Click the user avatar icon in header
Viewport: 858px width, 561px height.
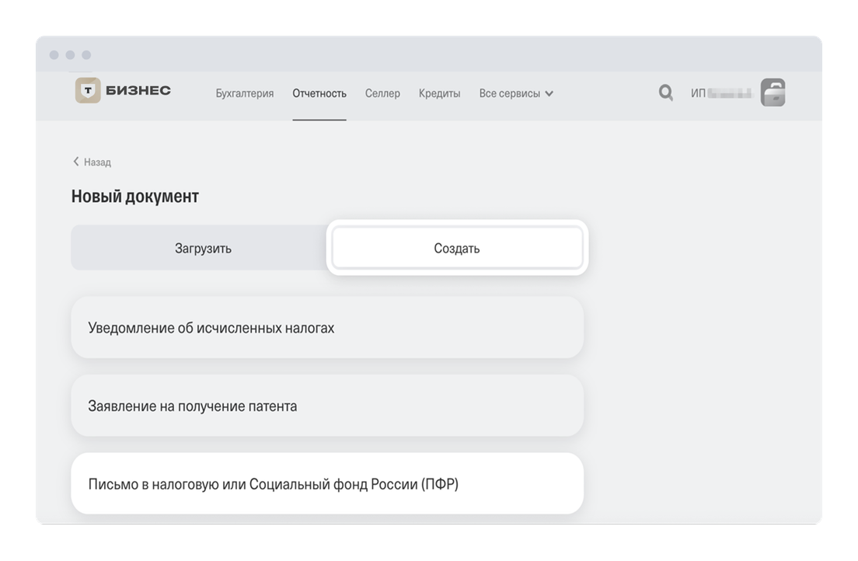773,92
